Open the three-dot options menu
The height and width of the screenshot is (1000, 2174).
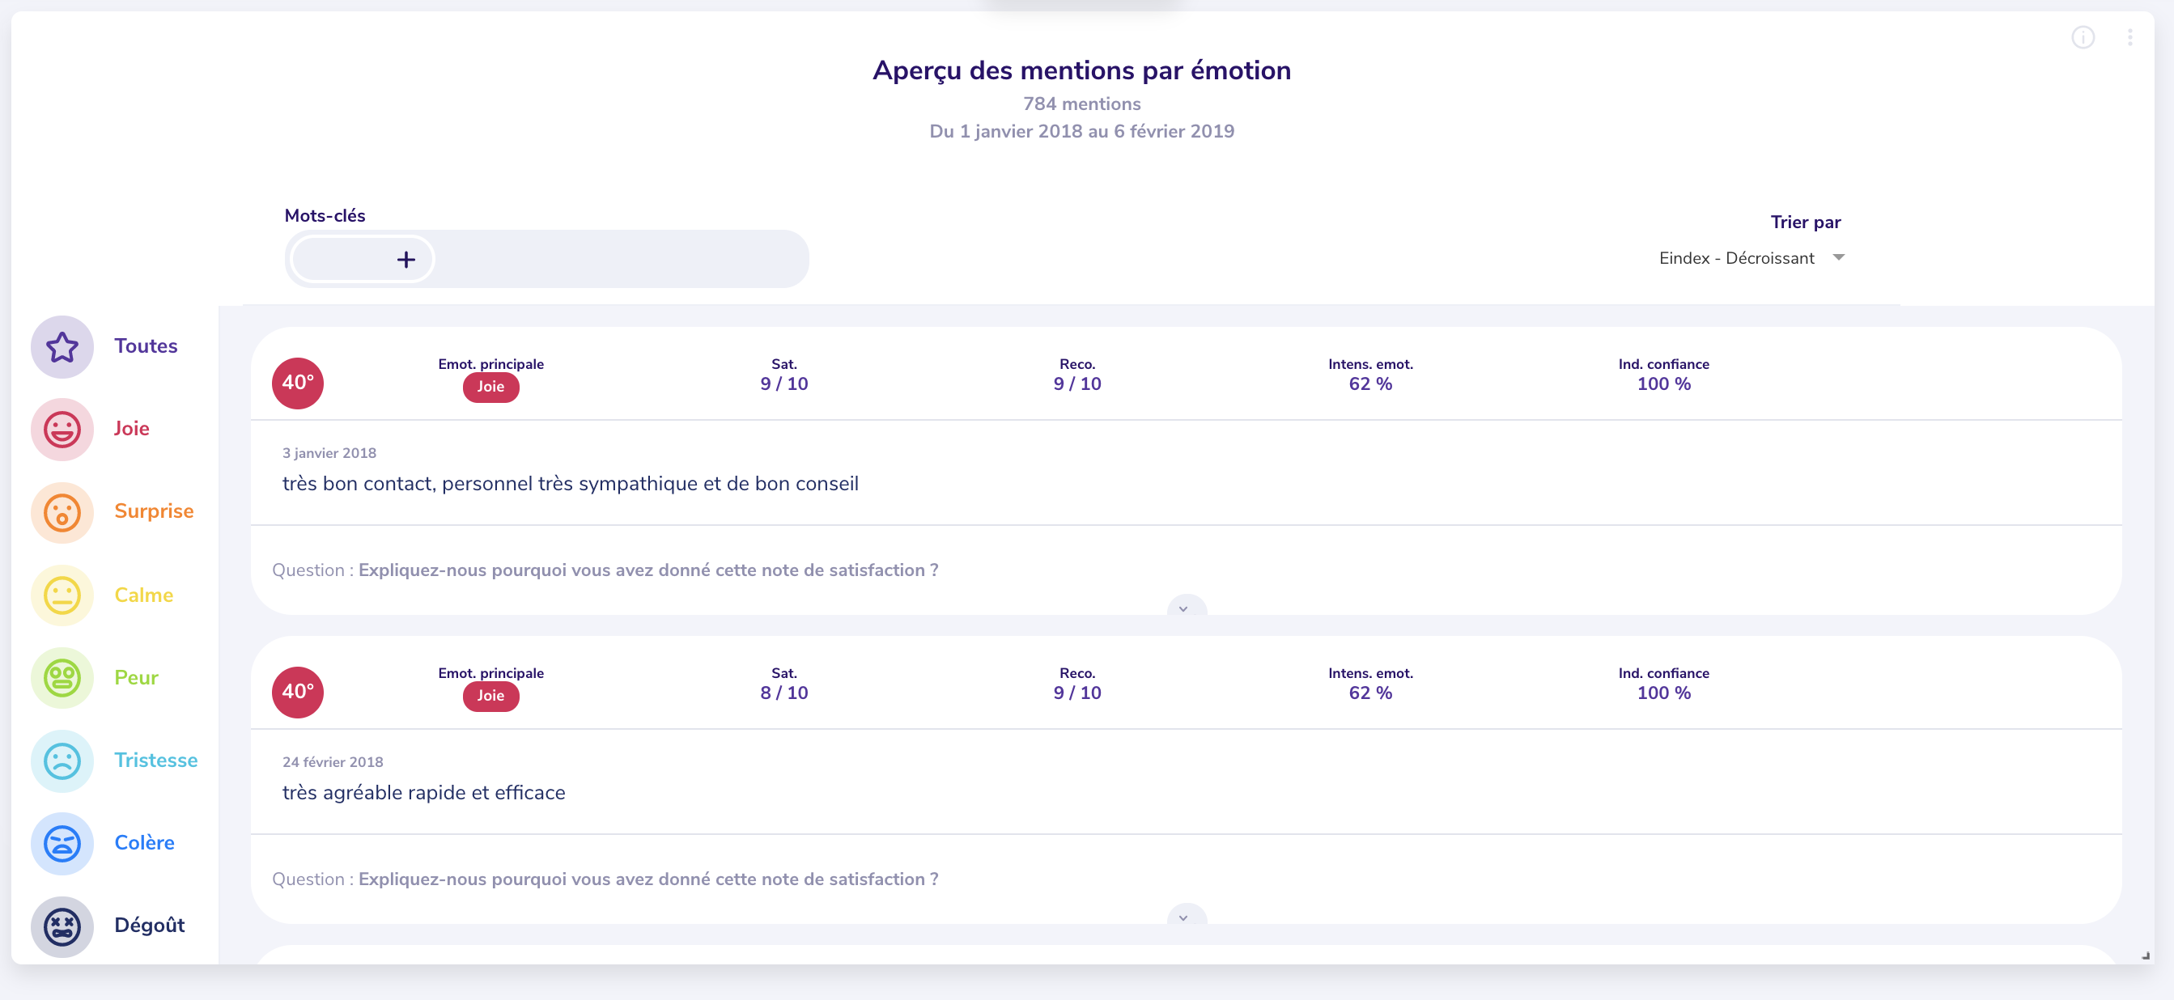2129,38
